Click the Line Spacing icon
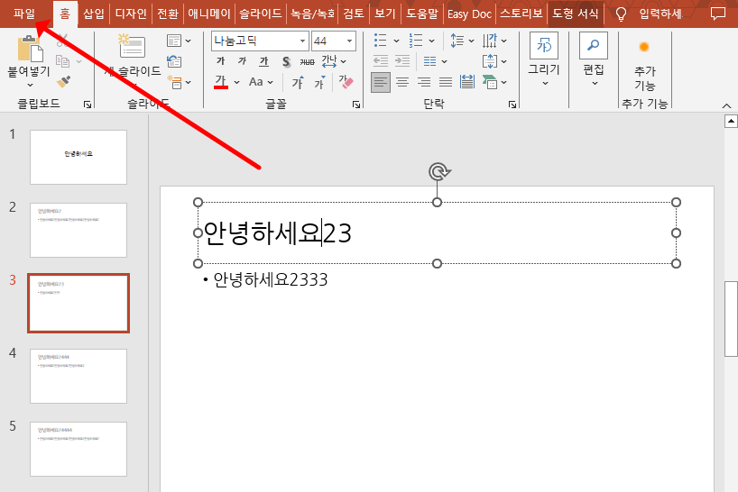 (x=457, y=41)
